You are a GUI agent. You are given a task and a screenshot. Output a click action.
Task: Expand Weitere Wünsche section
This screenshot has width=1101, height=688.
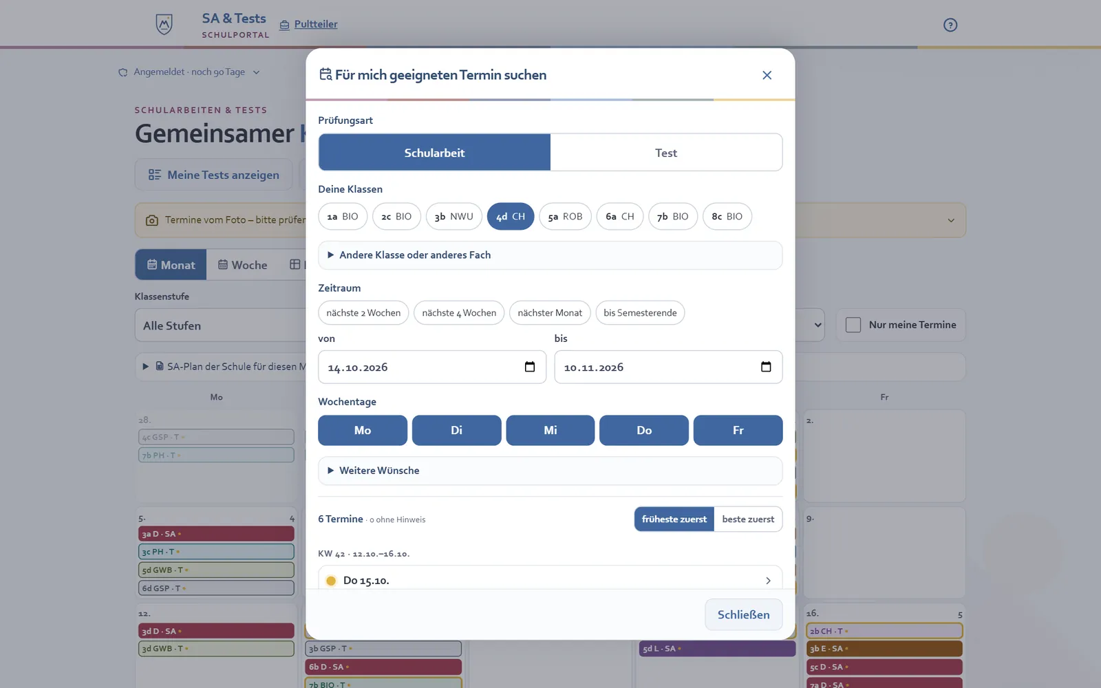click(x=550, y=471)
